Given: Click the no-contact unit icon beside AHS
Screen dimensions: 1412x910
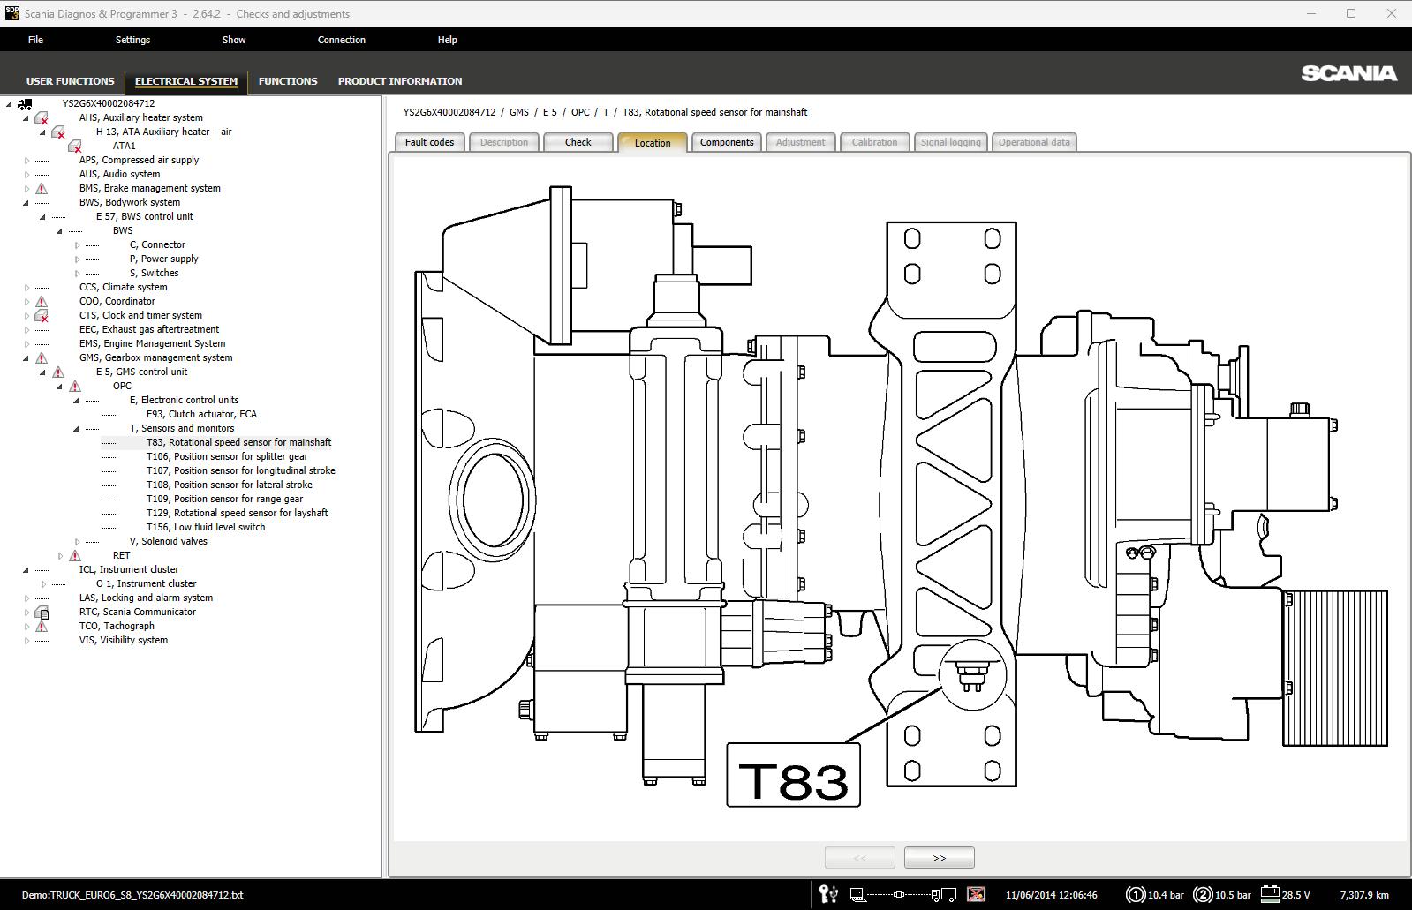Looking at the screenshot, I should [42, 118].
